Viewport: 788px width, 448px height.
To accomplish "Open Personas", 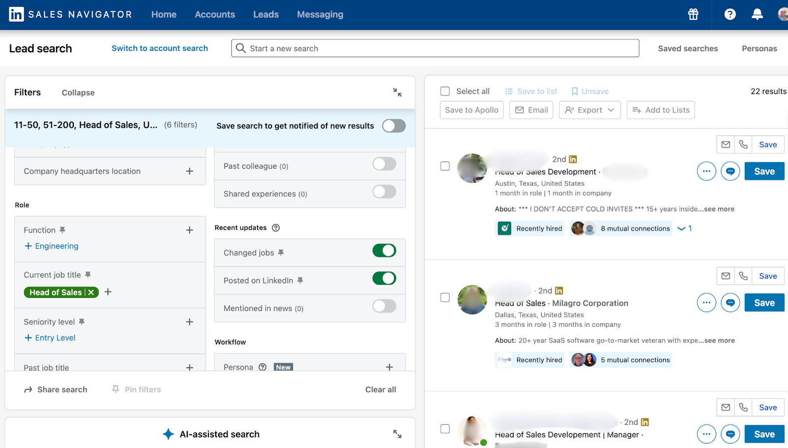I will (x=759, y=48).
